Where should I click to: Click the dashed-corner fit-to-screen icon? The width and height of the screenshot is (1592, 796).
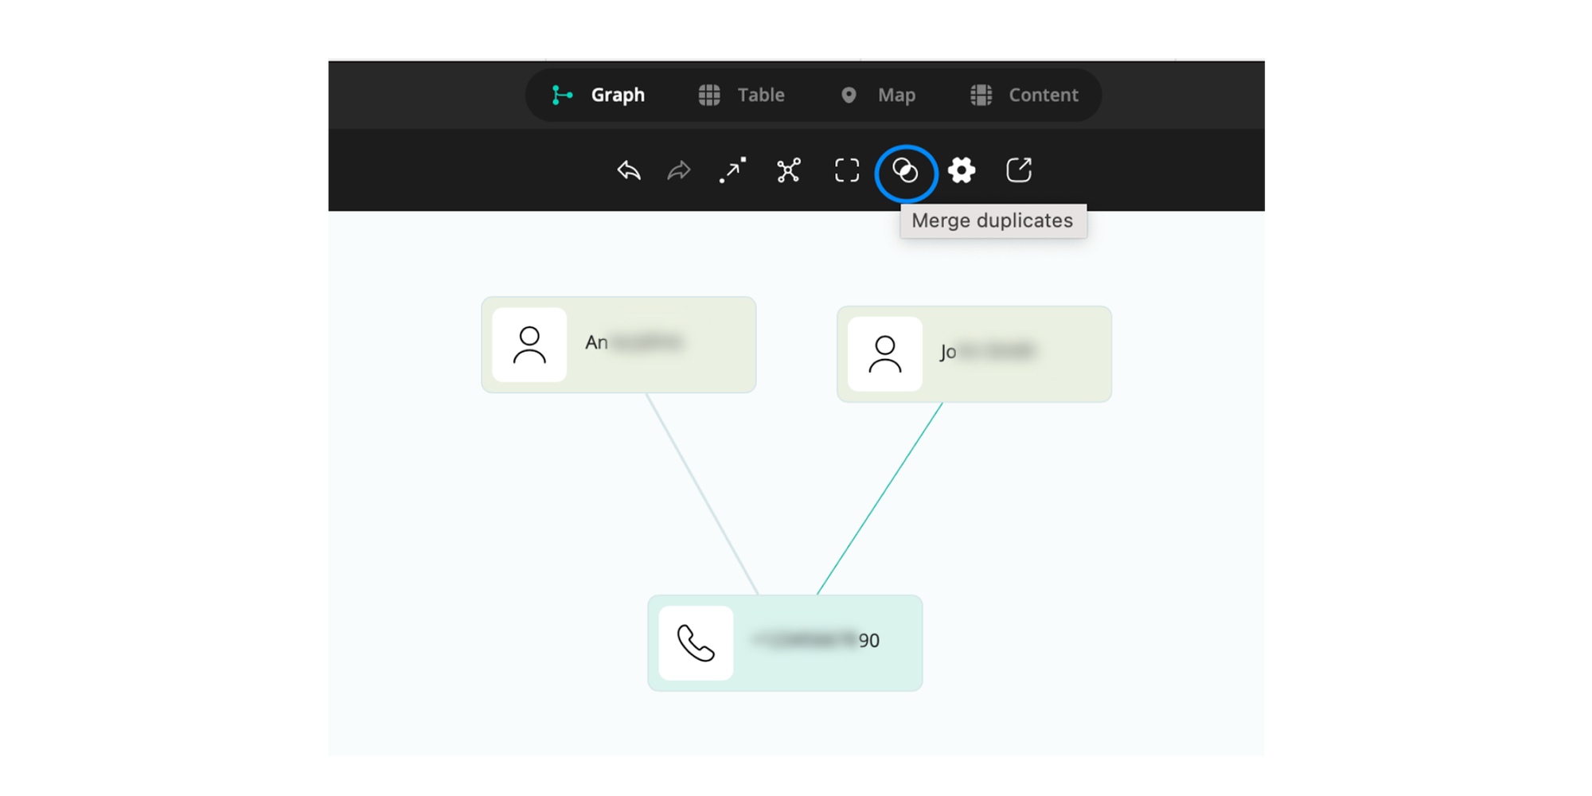click(x=847, y=170)
